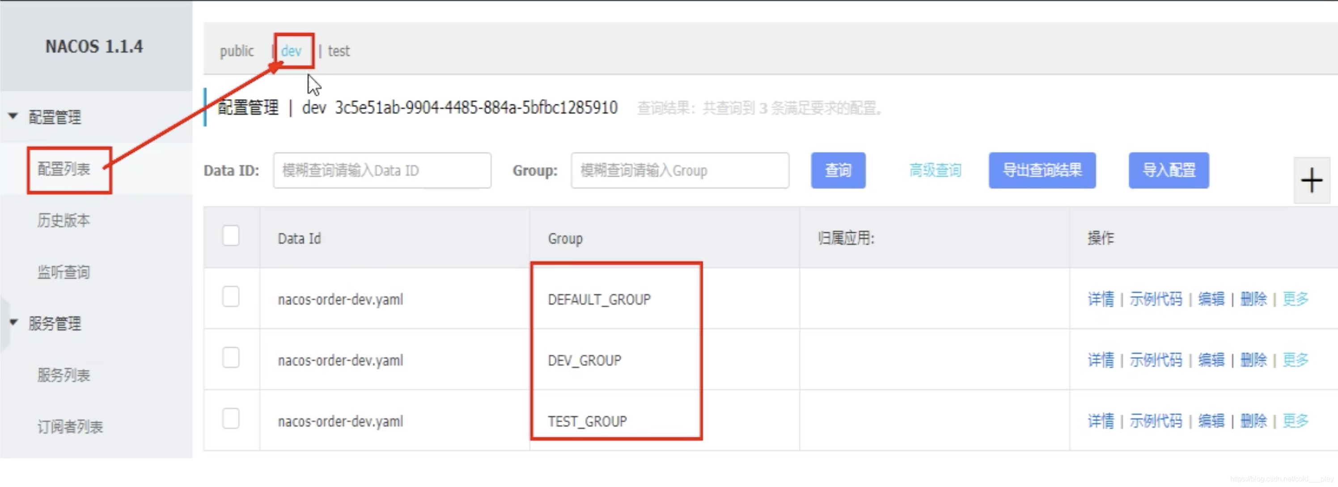This screenshot has height=487, width=1338.
Task: Click the NACOS 1.1.4 logo title
Action: (94, 47)
